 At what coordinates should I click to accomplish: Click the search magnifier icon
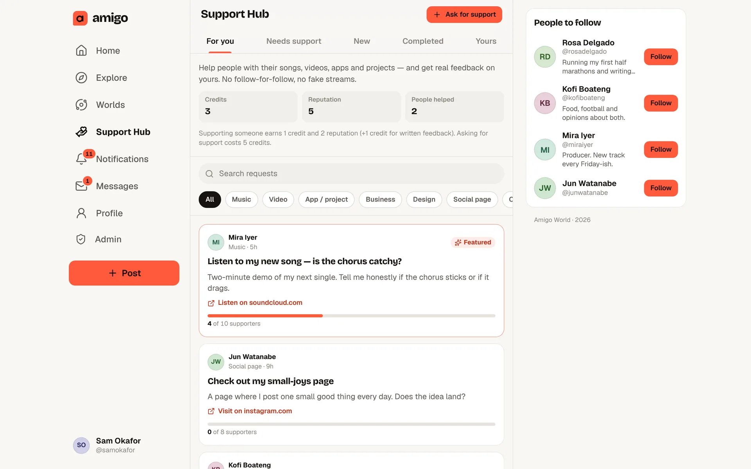(x=210, y=174)
